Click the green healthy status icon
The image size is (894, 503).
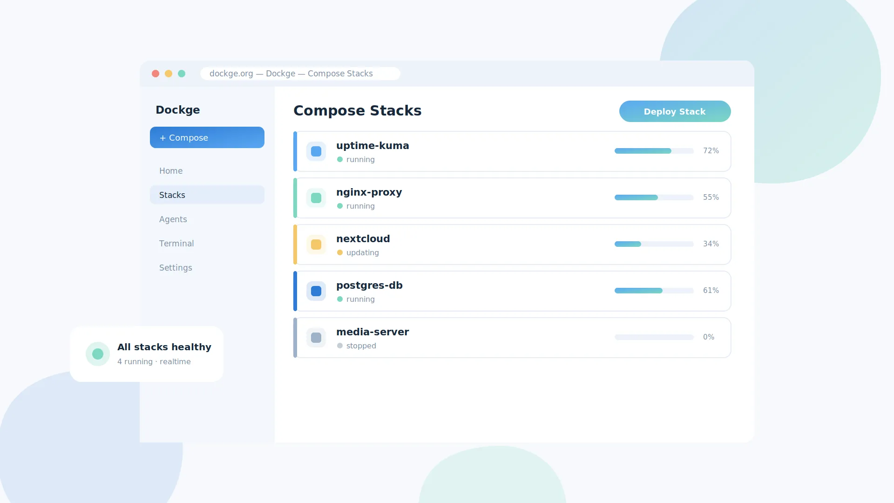click(x=98, y=354)
